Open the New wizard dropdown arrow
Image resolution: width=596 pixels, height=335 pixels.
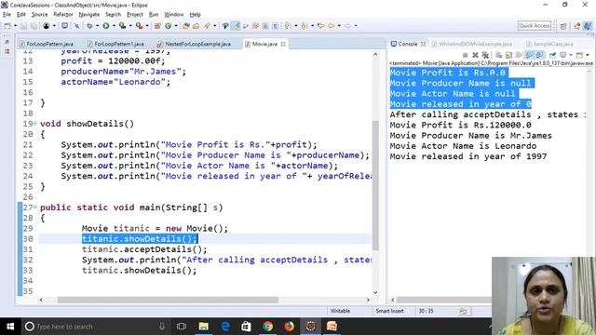click(15, 26)
